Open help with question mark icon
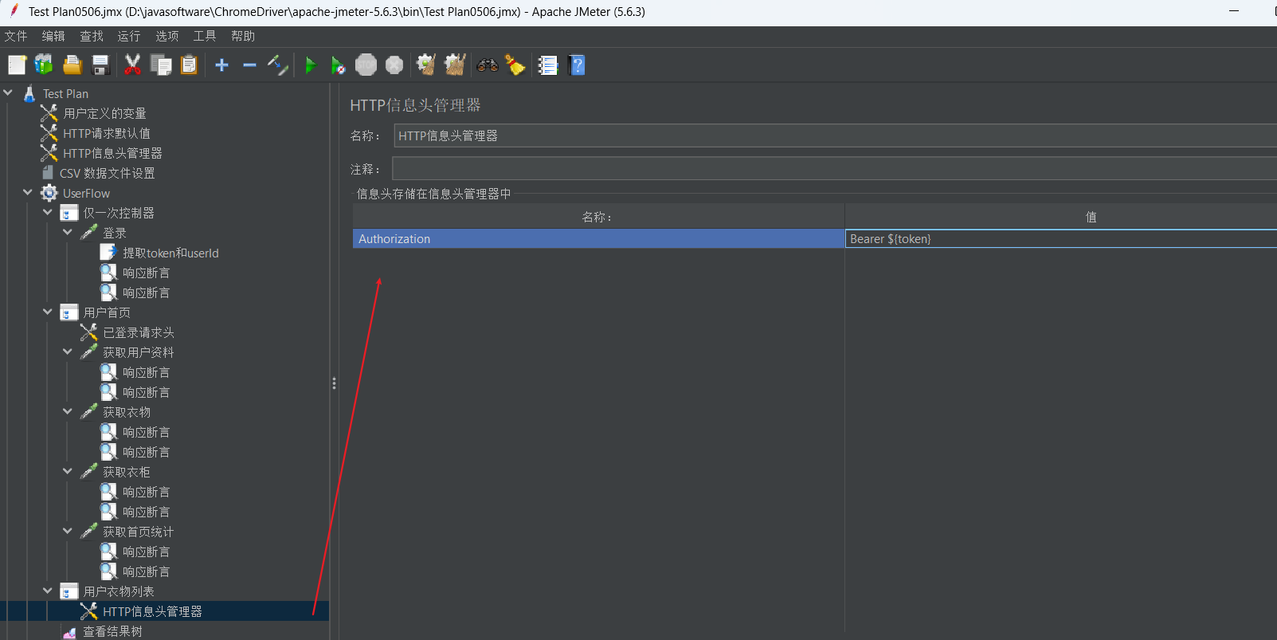Viewport: 1277px width, 640px height. 577,65
